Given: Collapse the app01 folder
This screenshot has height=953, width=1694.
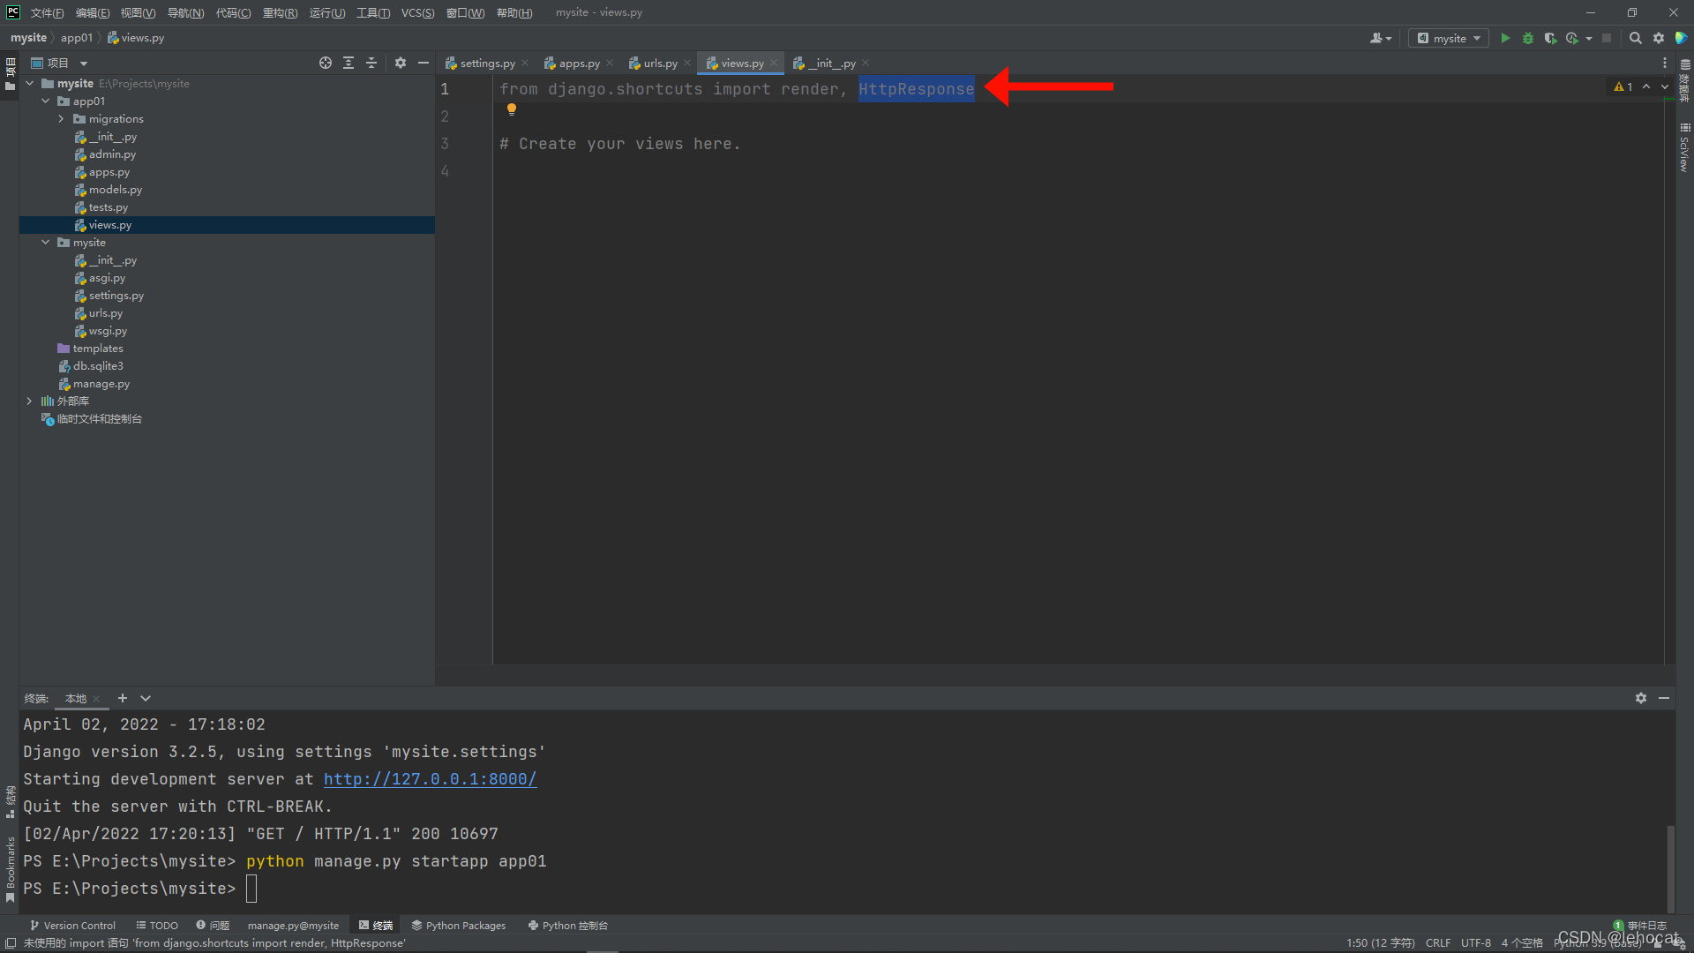Looking at the screenshot, I should (x=46, y=101).
